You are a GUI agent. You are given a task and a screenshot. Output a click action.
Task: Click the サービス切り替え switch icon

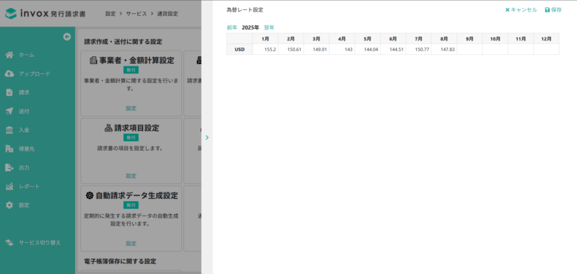pyautogui.click(x=9, y=242)
